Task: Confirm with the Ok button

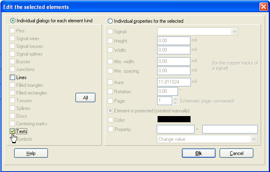Action: (x=199, y=153)
